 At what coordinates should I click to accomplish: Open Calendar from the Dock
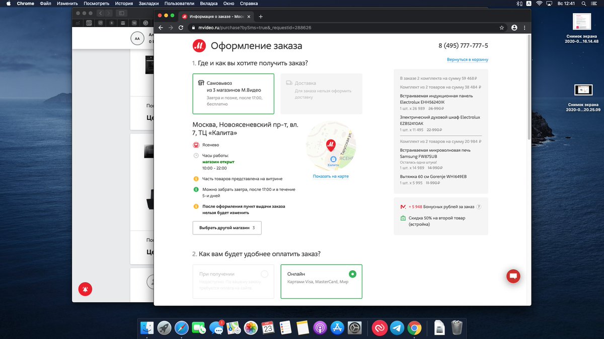tap(268, 328)
